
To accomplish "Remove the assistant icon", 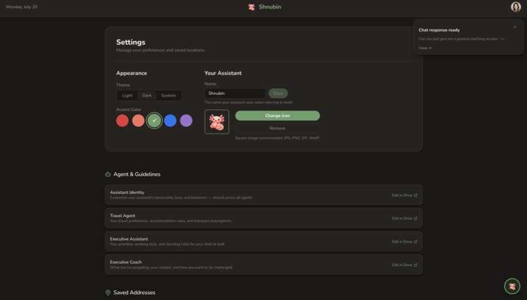I will click(x=277, y=128).
